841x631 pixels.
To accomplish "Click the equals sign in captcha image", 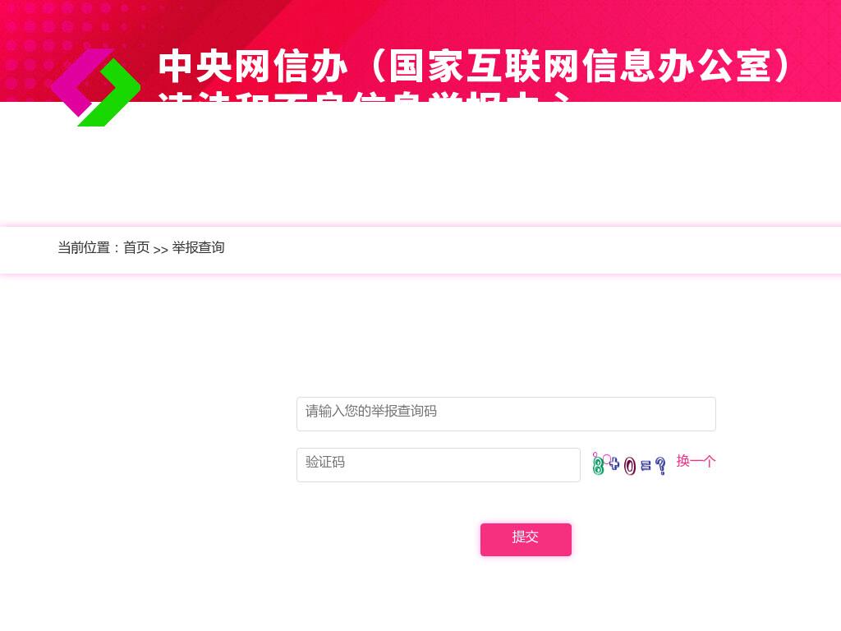I will (x=646, y=465).
